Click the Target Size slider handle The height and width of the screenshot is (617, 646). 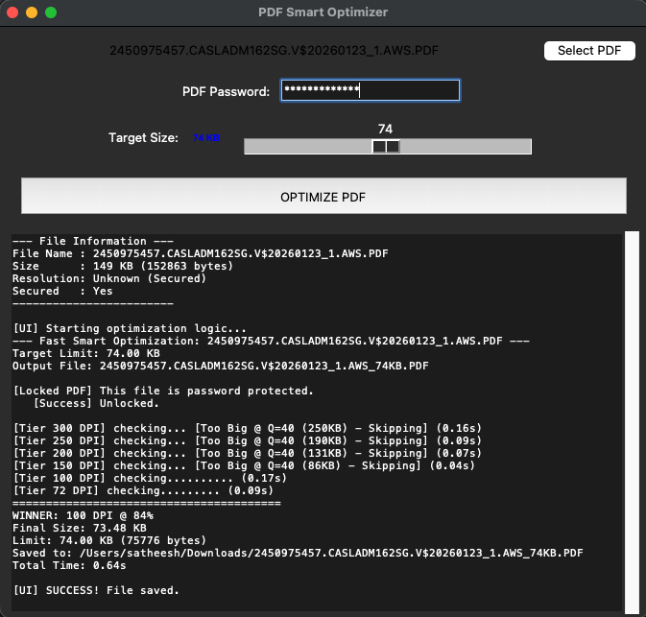click(x=386, y=146)
